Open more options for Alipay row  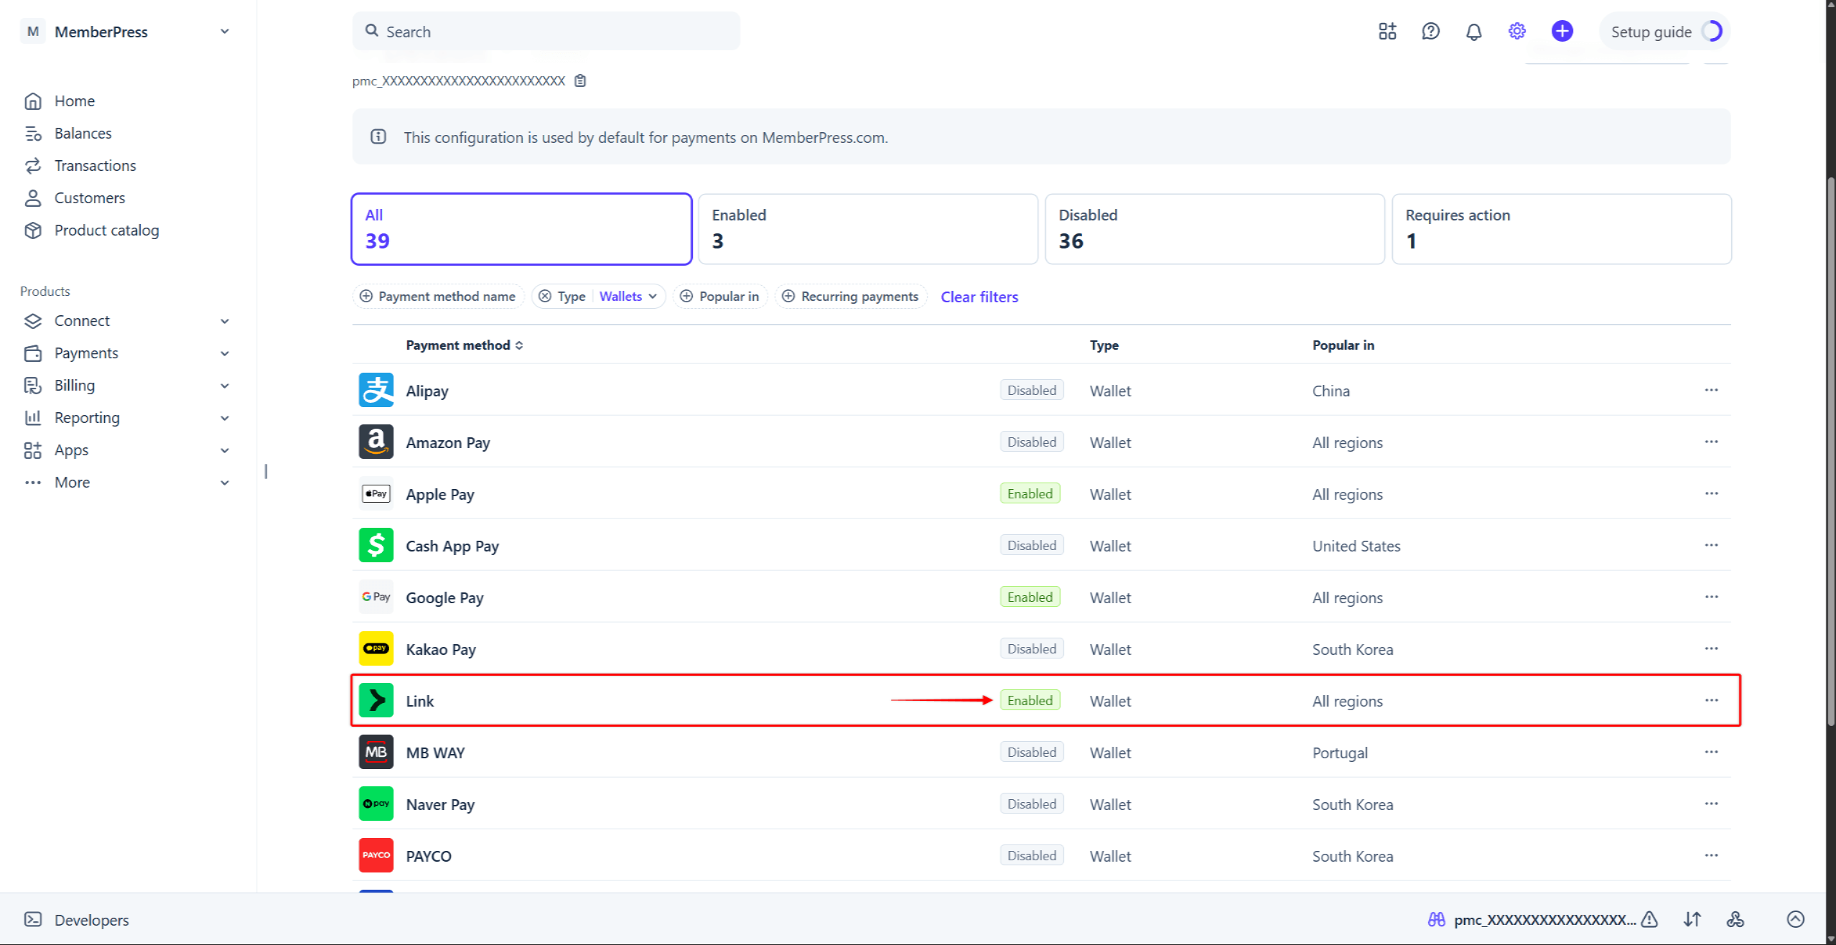point(1711,390)
